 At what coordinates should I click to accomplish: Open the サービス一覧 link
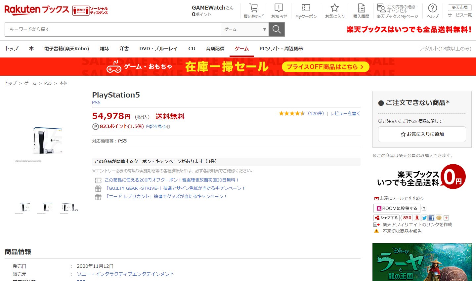(460, 15)
